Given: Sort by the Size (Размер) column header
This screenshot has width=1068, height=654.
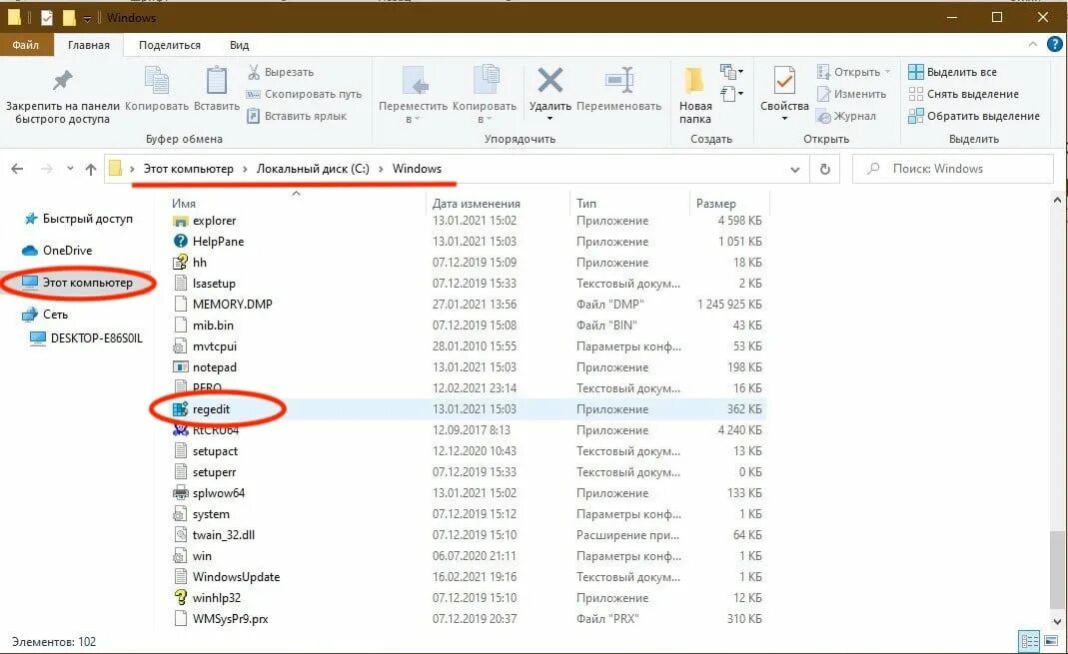Looking at the screenshot, I should [716, 204].
